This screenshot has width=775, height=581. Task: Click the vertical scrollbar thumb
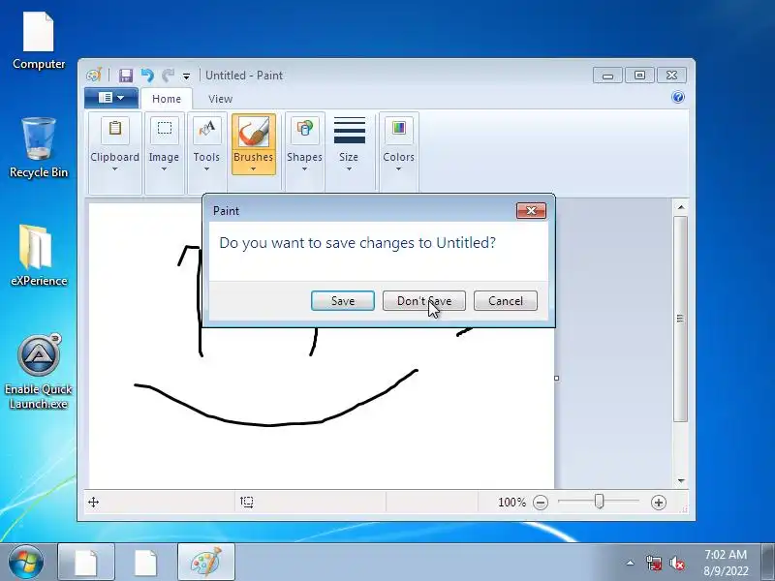(x=681, y=319)
